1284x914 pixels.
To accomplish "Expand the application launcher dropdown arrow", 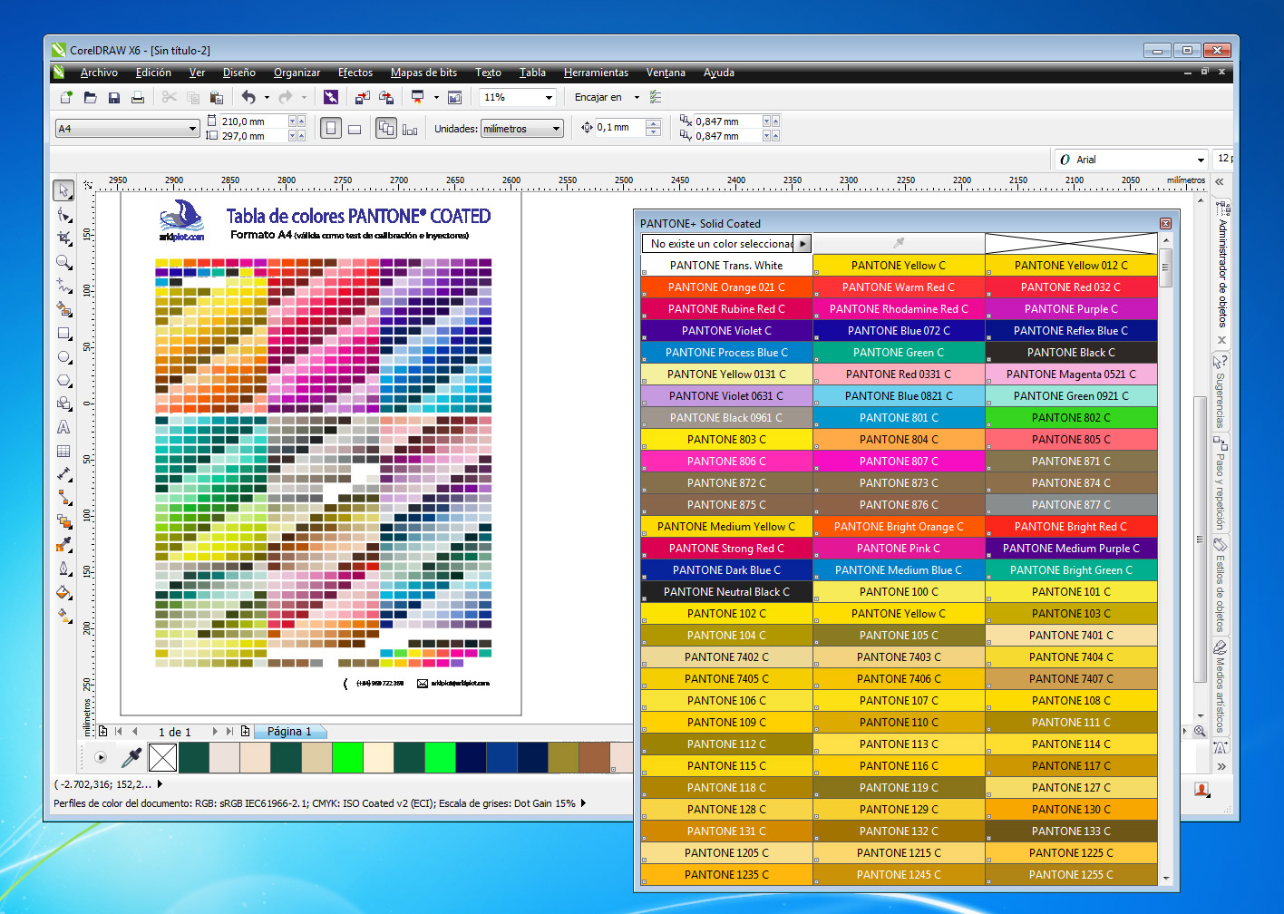I will [436, 97].
